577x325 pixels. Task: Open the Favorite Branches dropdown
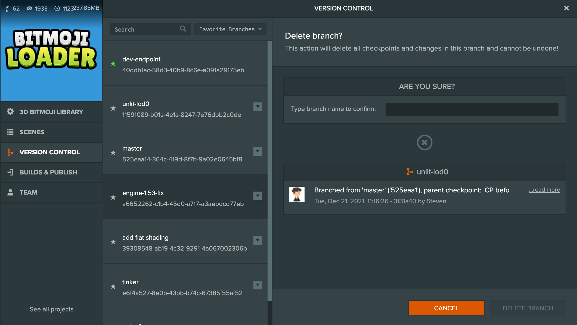pos(230,29)
